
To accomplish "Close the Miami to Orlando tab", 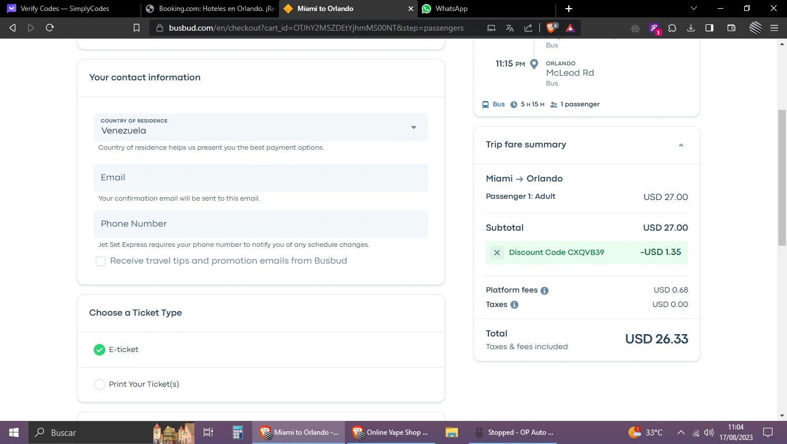I will coord(411,9).
